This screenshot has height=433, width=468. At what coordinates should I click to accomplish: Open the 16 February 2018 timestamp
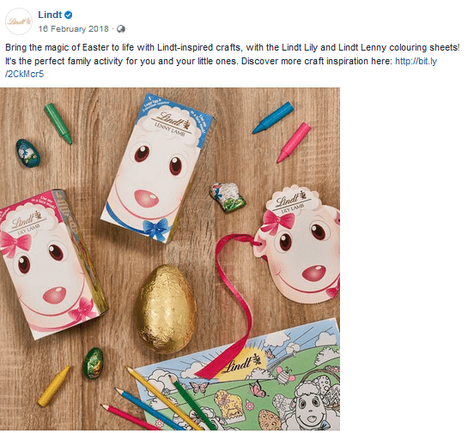coord(74,29)
